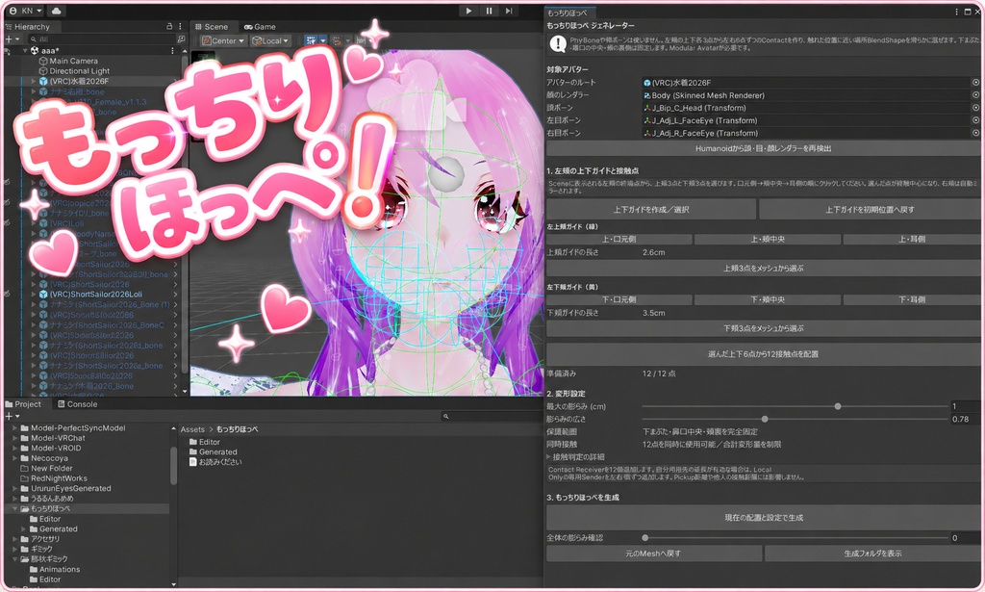Pick object for 顔のレンダラー field
This screenshot has width=985, height=592.
click(975, 95)
